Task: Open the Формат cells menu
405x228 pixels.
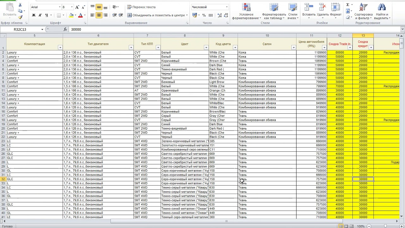Action: tap(336, 11)
